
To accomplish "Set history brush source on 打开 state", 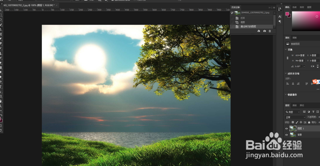I will (232, 18).
